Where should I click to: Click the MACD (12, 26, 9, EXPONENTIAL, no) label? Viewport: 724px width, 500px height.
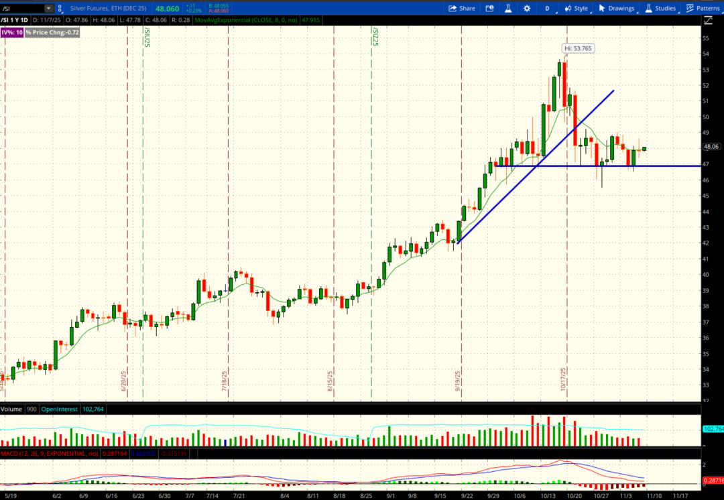pos(50,454)
